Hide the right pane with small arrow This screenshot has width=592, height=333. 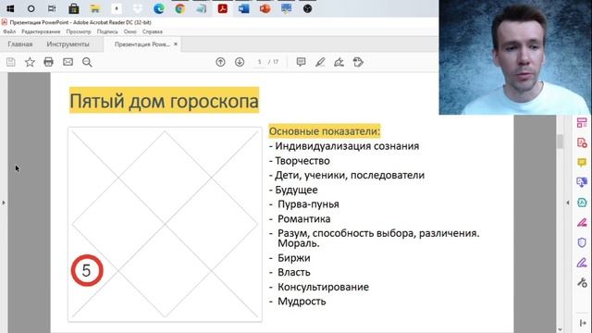567,203
